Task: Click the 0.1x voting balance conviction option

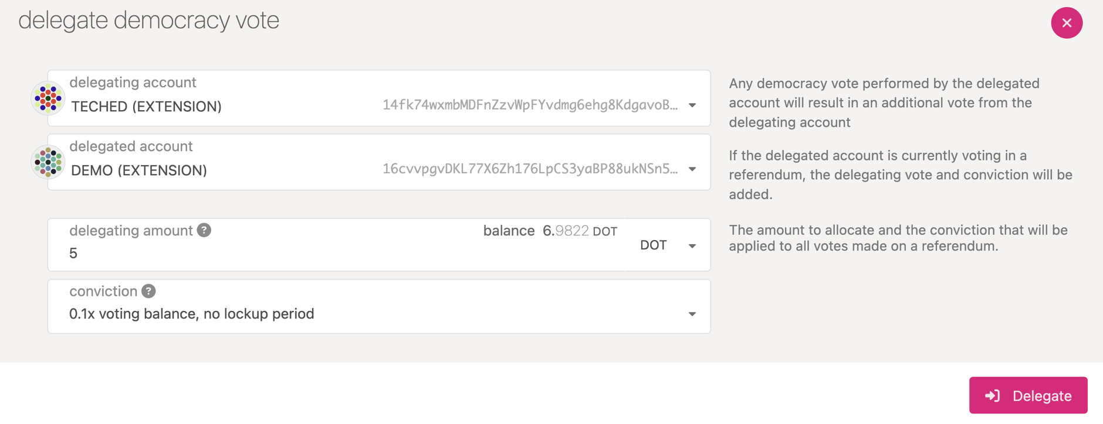Action: (x=191, y=314)
